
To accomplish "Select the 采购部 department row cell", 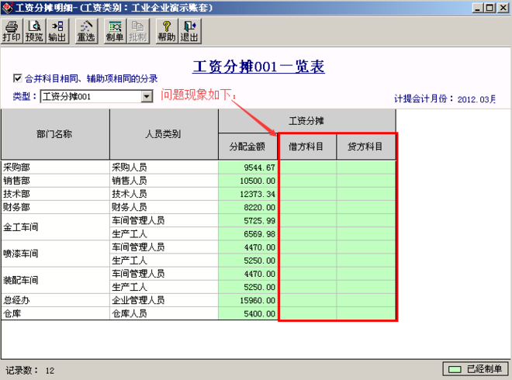I will (54, 167).
